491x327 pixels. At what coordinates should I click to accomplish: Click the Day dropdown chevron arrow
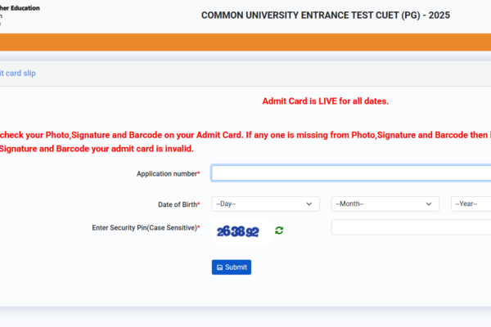pyautogui.click(x=309, y=204)
